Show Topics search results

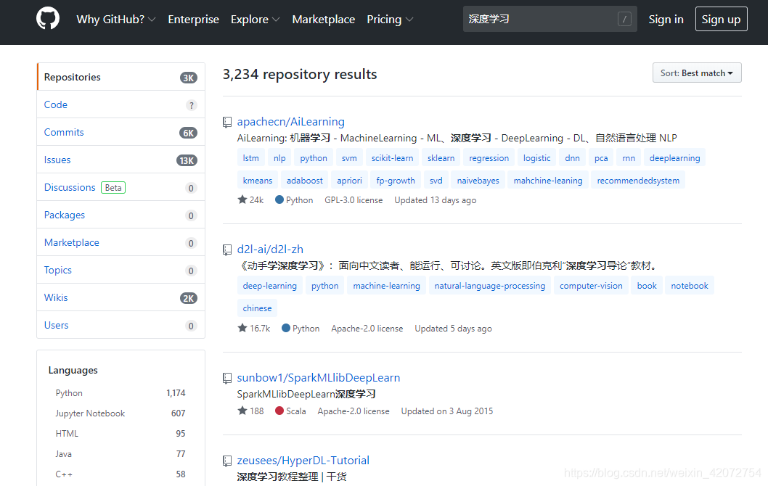[x=121, y=270]
